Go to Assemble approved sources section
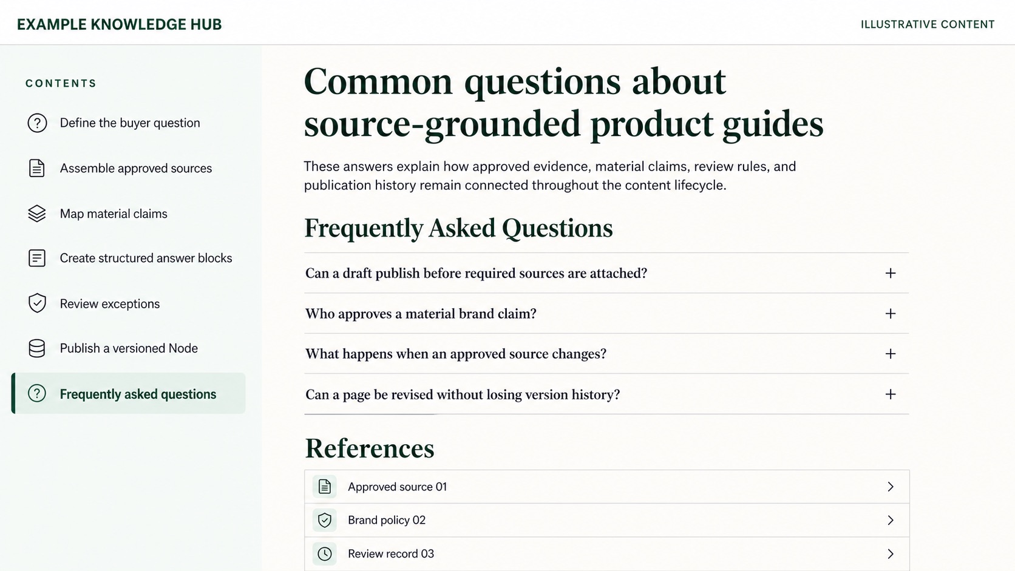The width and height of the screenshot is (1015, 571). (x=136, y=168)
